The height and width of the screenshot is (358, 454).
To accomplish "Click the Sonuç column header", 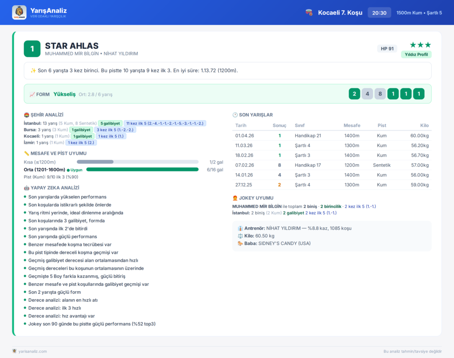I will point(279,125).
